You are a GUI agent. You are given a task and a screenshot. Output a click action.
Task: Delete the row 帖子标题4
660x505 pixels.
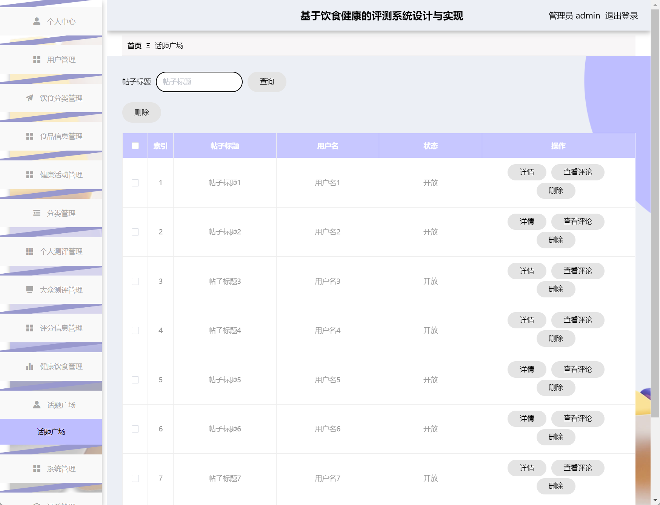click(556, 339)
